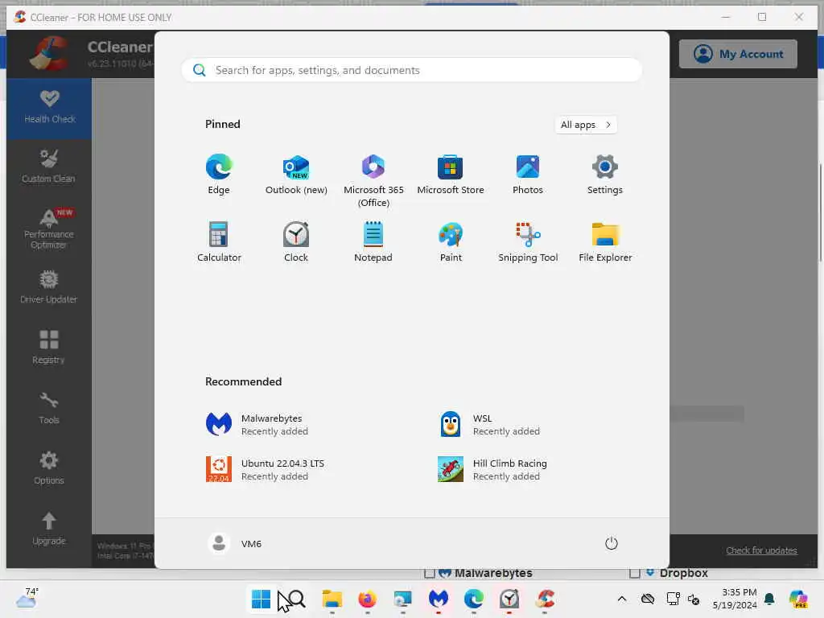Open taskbar Search icon
Screen dimensions: 824x618
pos(296,599)
